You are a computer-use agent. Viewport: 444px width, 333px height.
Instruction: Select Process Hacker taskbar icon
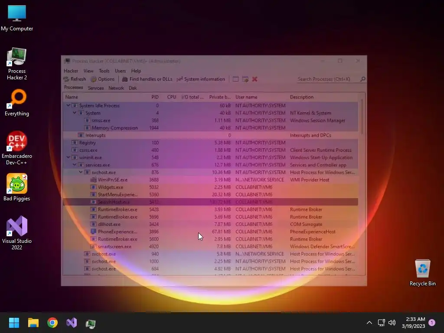(x=91, y=323)
